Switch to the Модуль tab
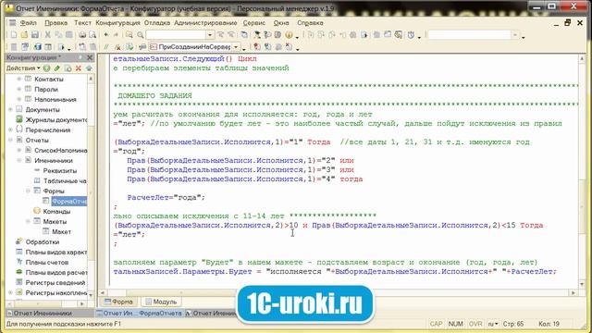This screenshot has height=333, width=592. [x=161, y=302]
